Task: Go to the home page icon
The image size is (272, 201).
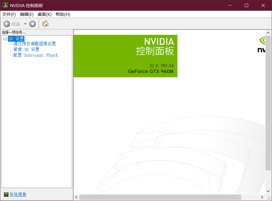Action: click(45, 24)
